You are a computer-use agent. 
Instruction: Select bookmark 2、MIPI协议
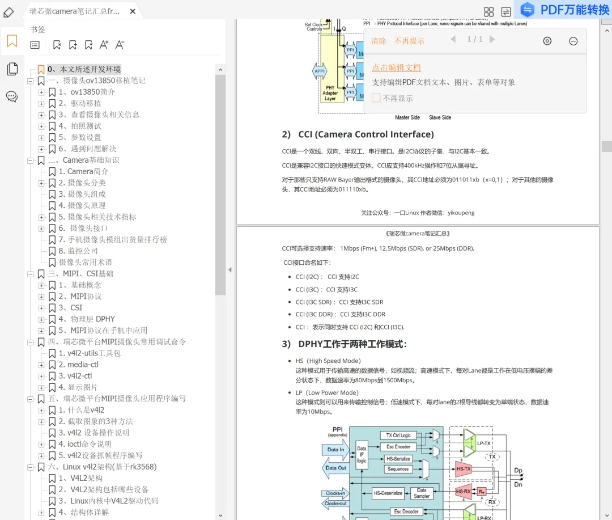click(x=80, y=297)
